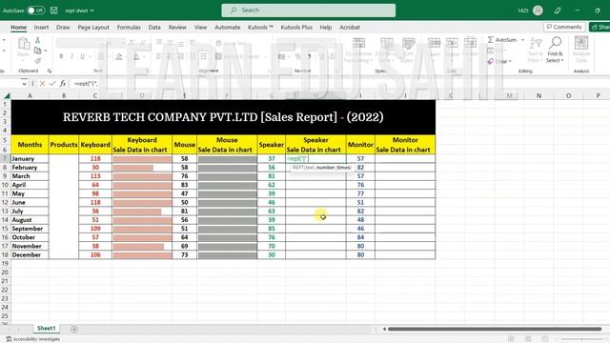610x343 pixels.
Task: Click the Select All corner triangle
Action: point(7,95)
